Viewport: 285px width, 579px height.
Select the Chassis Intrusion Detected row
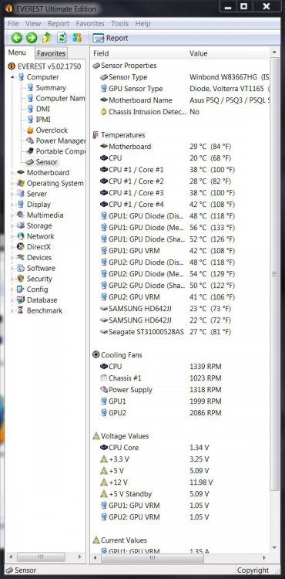point(180,112)
